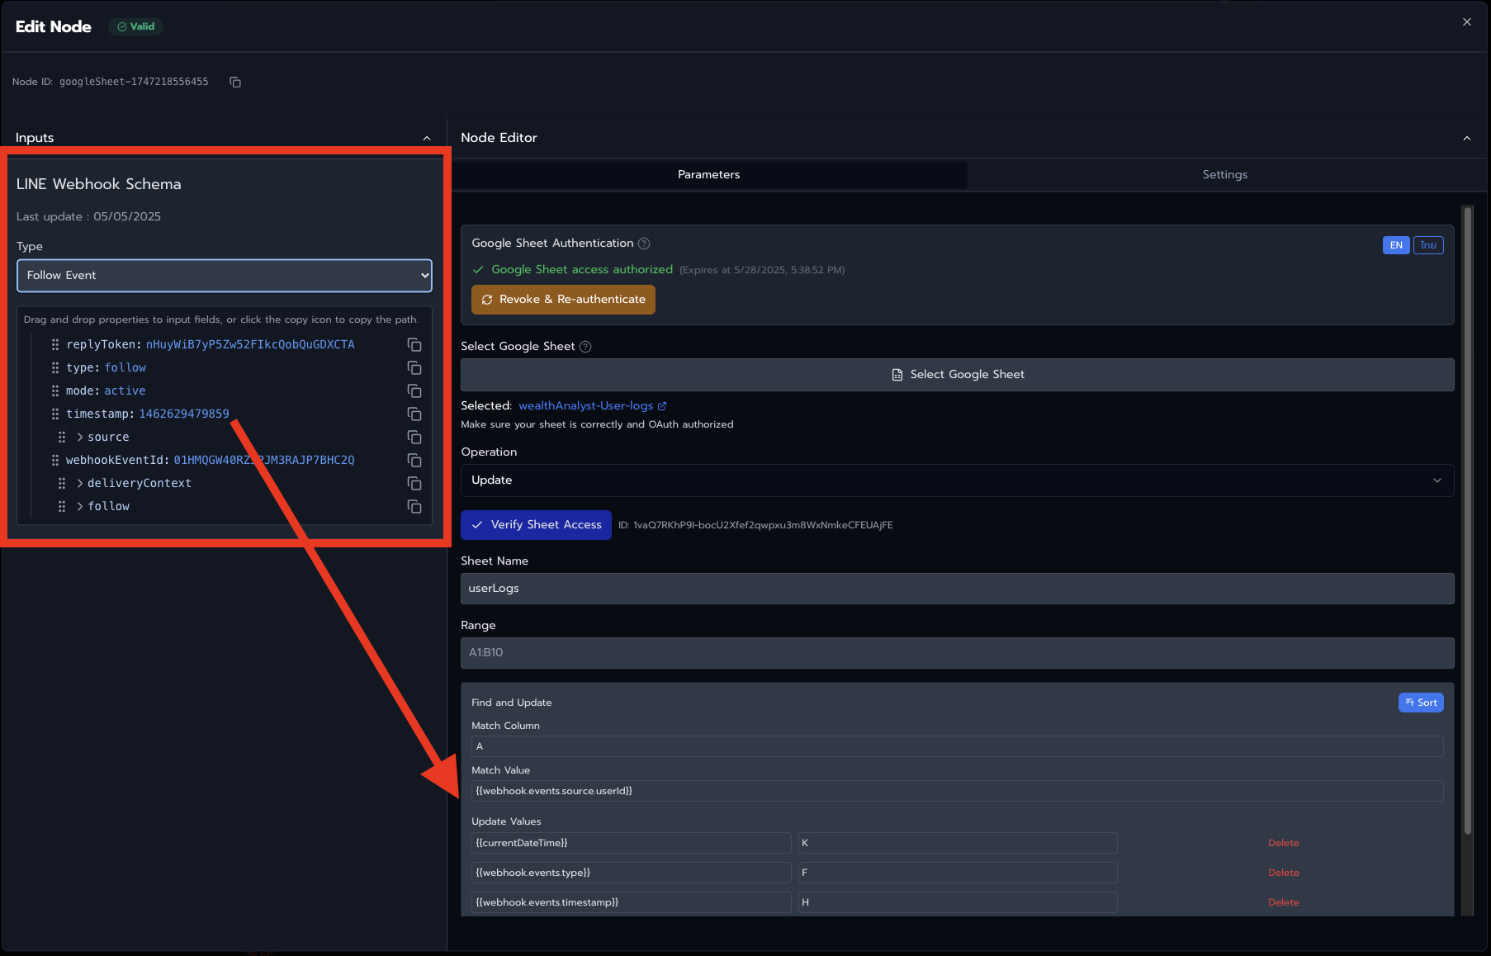Copy the deliveryContext path
Image resolution: width=1491 pixels, height=956 pixels.
click(414, 484)
